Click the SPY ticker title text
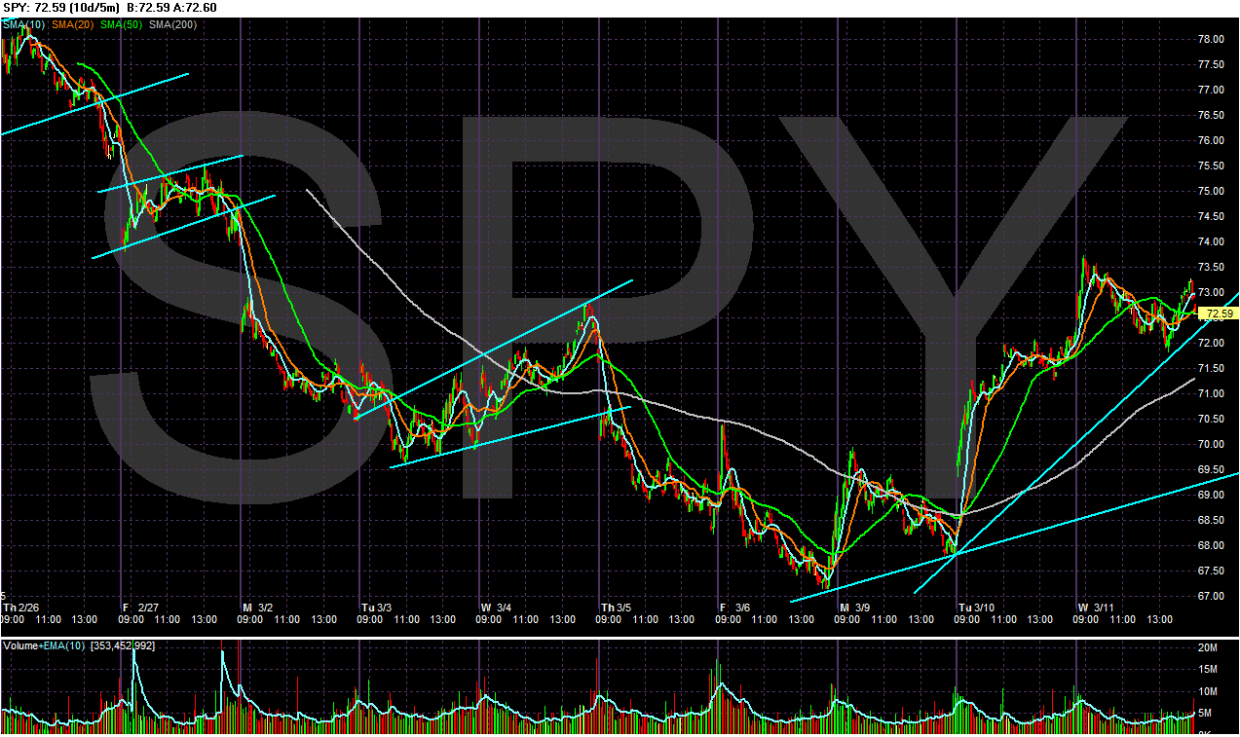This screenshot has width=1240, height=737. (16, 7)
